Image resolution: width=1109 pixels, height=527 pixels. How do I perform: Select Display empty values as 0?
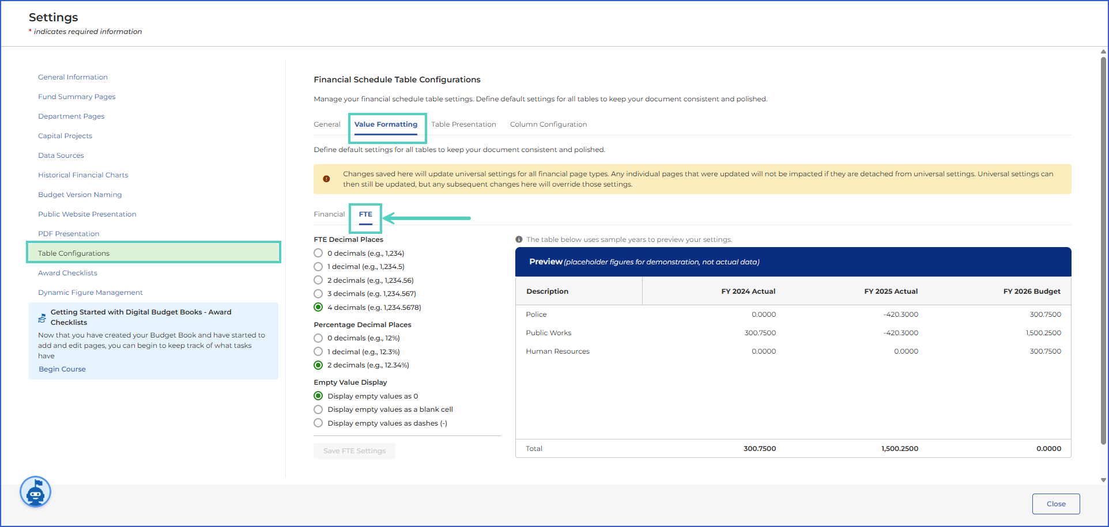click(x=318, y=396)
